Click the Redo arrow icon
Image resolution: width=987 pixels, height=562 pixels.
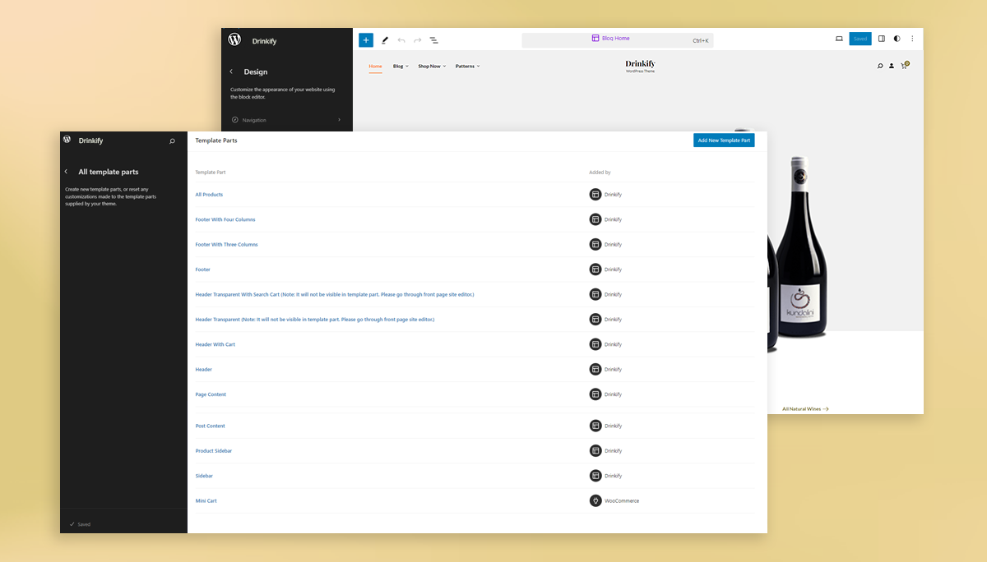click(417, 39)
